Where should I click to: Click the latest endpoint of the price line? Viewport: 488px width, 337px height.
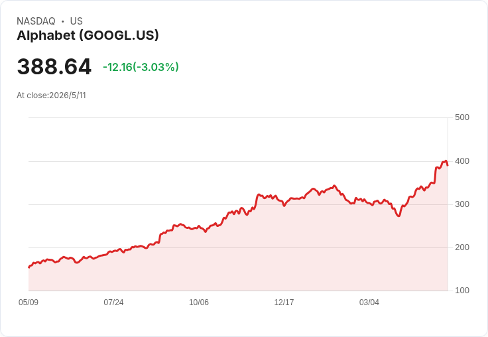pyautogui.click(x=448, y=165)
